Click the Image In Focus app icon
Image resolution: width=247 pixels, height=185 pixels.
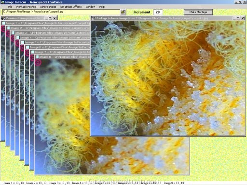pyautogui.click(x=2, y=2)
